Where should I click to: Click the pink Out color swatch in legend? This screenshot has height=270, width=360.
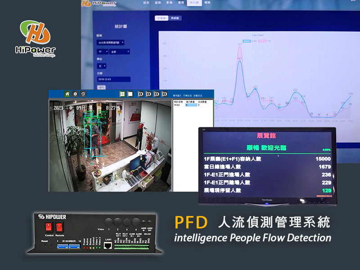(x=262, y=40)
